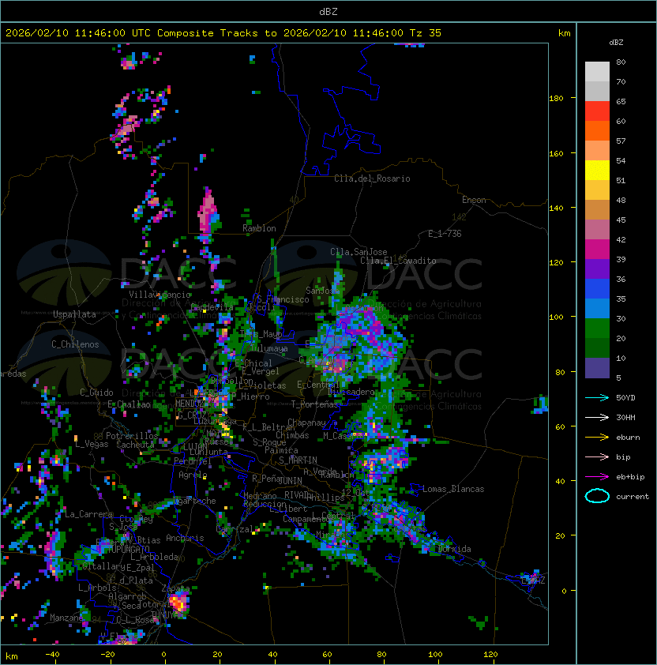Click the 'La_Carrera' map label
Image resolution: width=657 pixels, height=665 pixels.
pyautogui.click(x=88, y=514)
